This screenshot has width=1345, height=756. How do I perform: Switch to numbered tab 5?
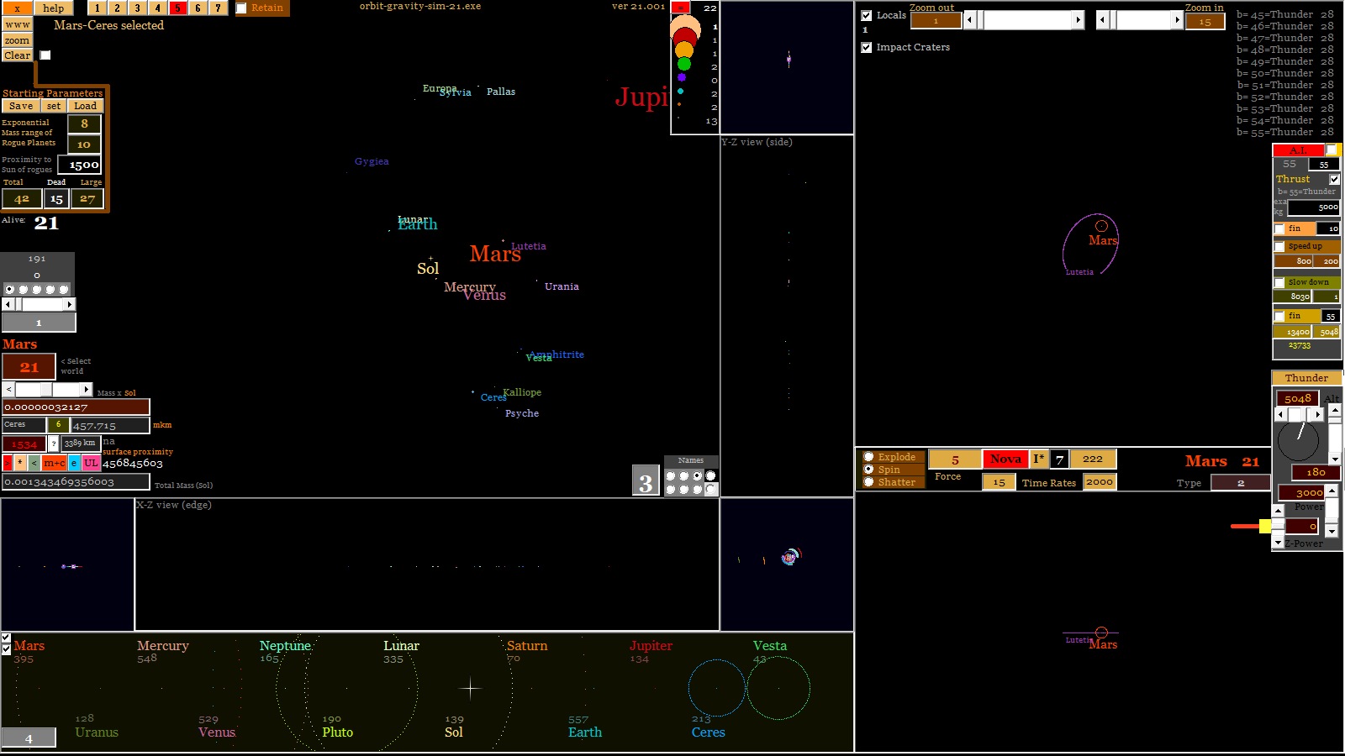click(x=177, y=8)
